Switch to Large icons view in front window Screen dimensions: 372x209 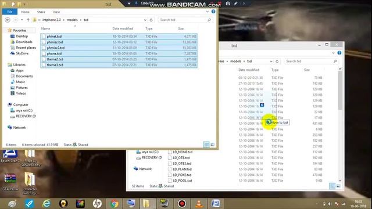pyautogui.click(x=212, y=145)
